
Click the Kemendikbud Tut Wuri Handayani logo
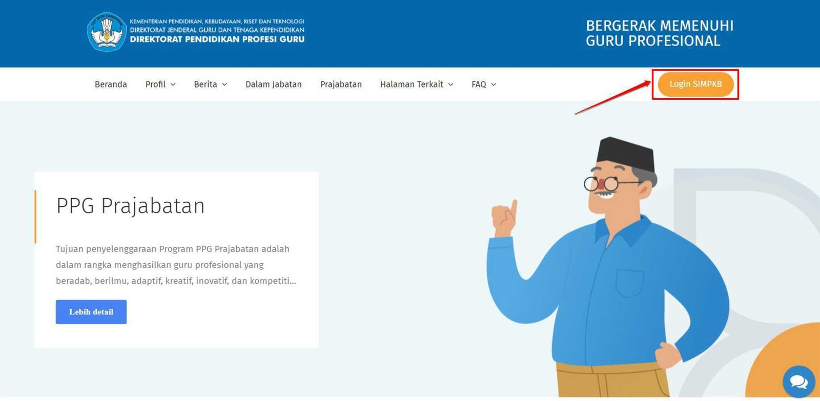(106, 32)
